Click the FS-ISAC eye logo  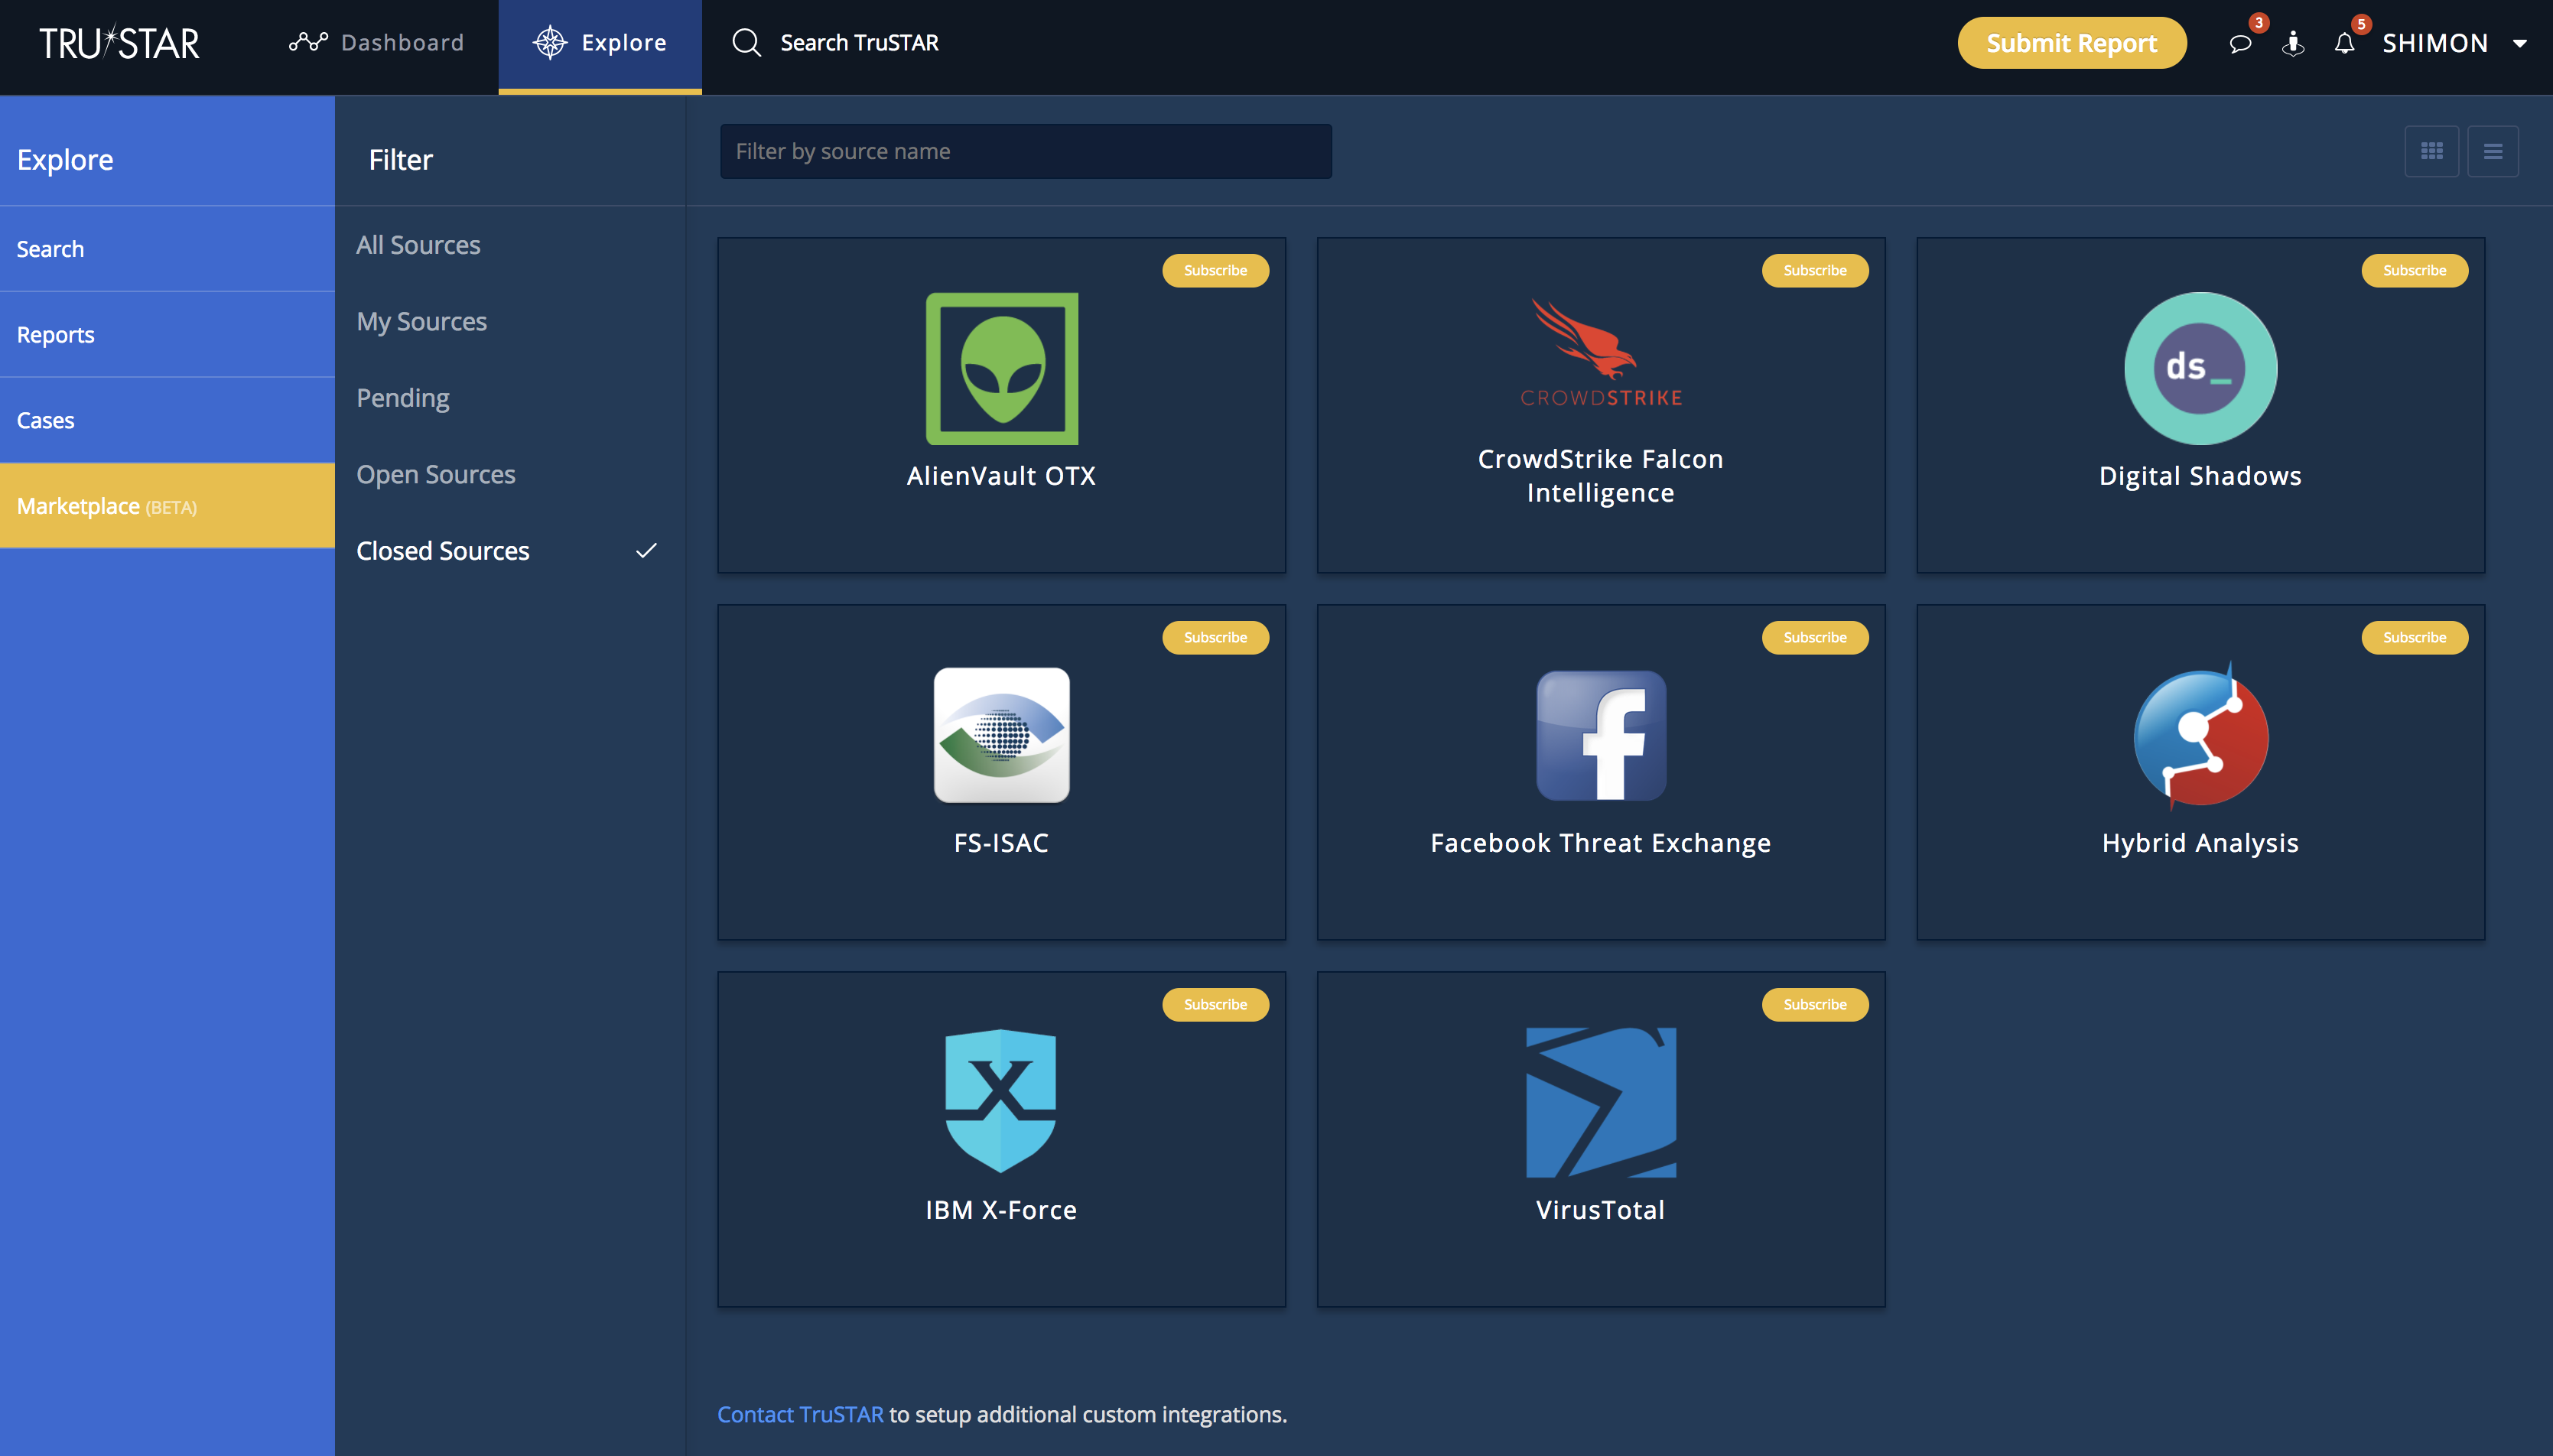click(1001, 735)
